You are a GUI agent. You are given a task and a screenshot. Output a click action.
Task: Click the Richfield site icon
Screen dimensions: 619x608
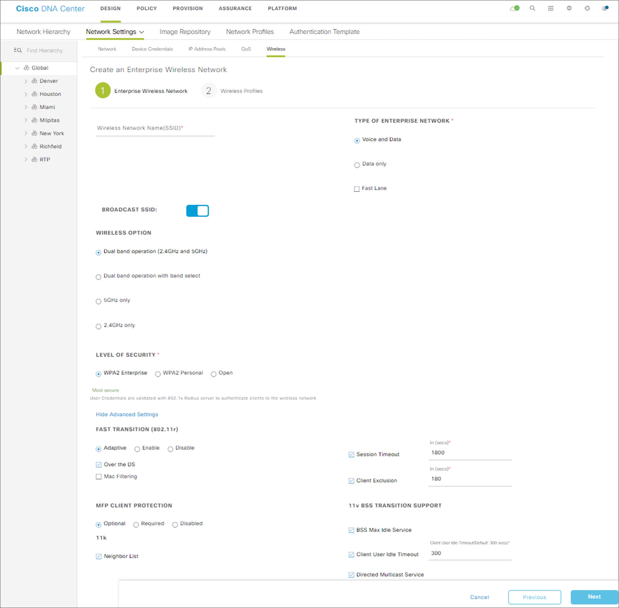click(34, 147)
